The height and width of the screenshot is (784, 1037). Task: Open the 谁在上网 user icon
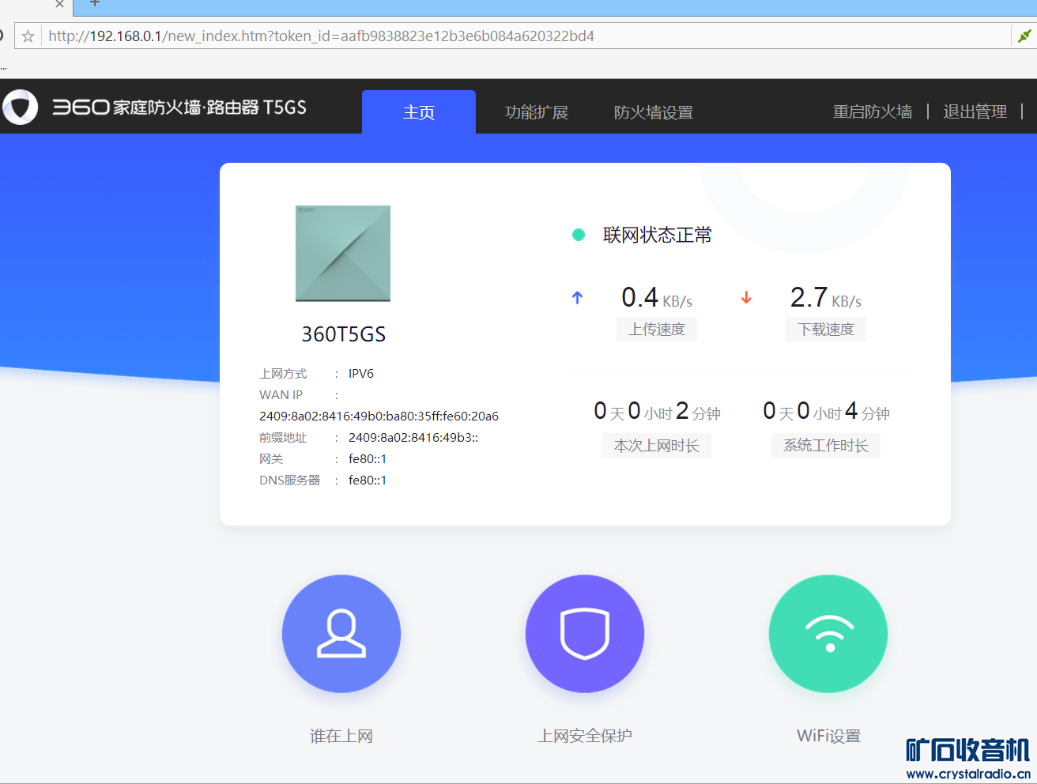(x=341, y=634)
